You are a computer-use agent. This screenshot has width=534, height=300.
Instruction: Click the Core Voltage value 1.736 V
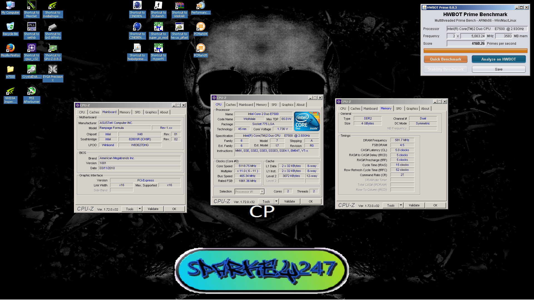pyautogui.click(x=282, y=129)
